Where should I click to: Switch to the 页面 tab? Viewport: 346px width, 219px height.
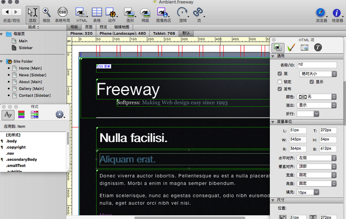89,27
